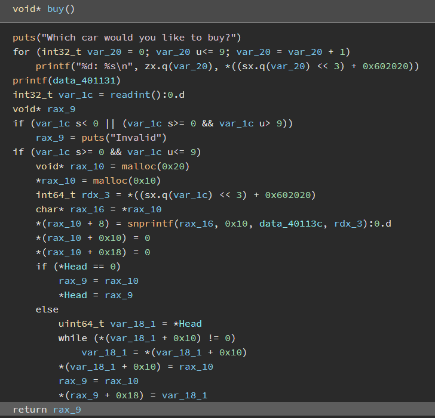The width and height of the screenshot is (435, 418).
Task: Click the int64_t type keyword
Action: tap(56, 195)
